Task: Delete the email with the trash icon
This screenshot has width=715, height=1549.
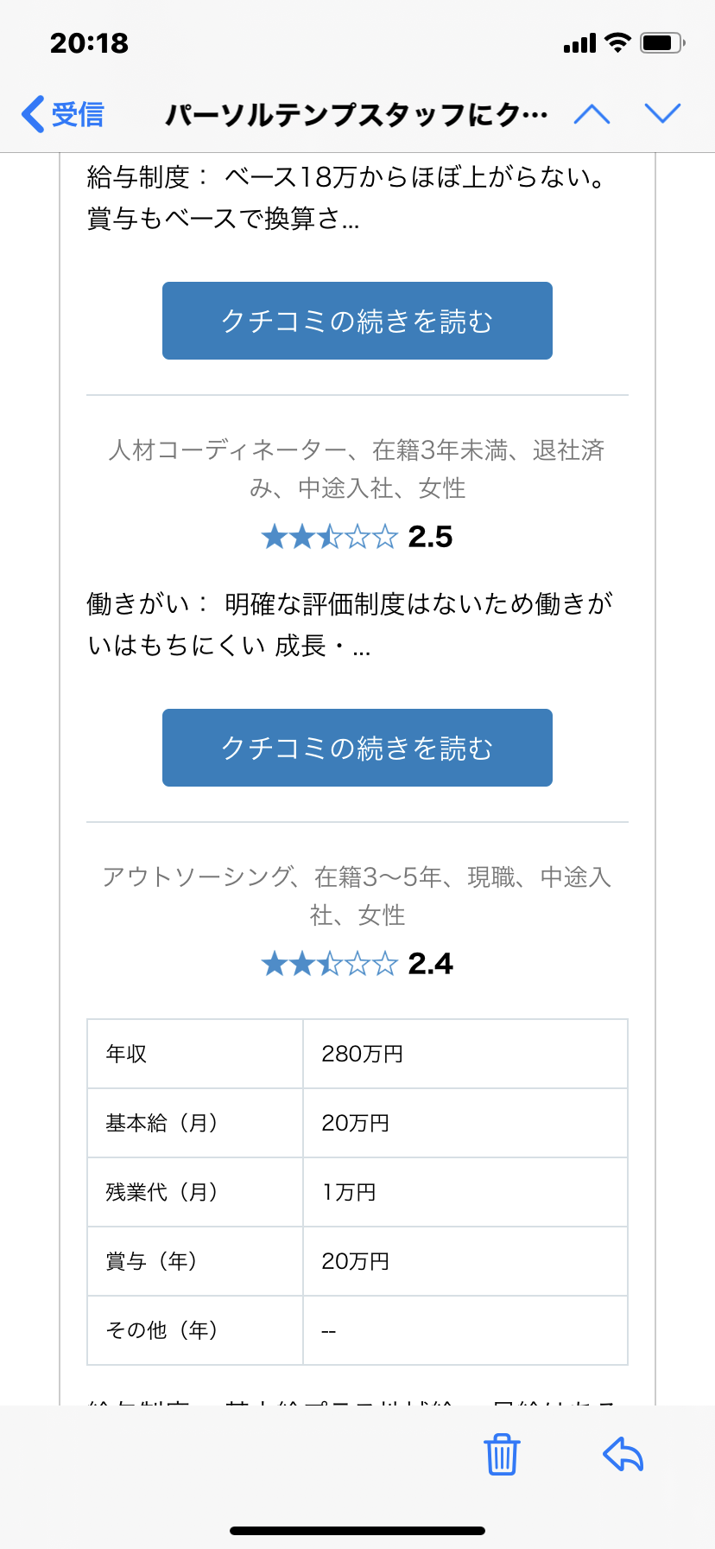Action: pyautogui.click(x=502, y=1454)
